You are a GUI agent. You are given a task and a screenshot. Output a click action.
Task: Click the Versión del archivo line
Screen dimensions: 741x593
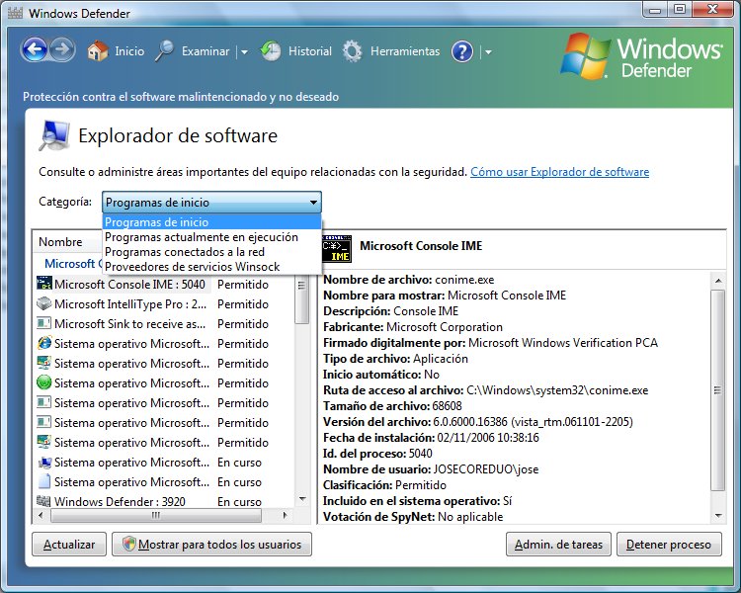tap(478, 421)
